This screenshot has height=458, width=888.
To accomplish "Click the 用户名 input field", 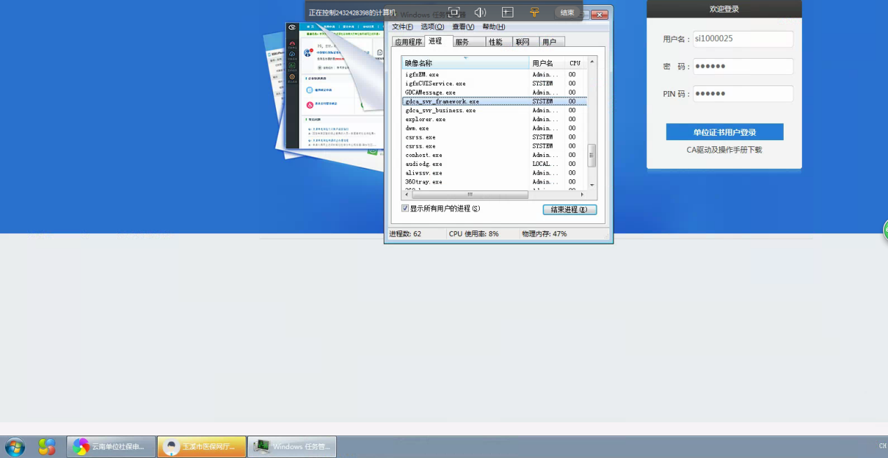I will 743,39.
